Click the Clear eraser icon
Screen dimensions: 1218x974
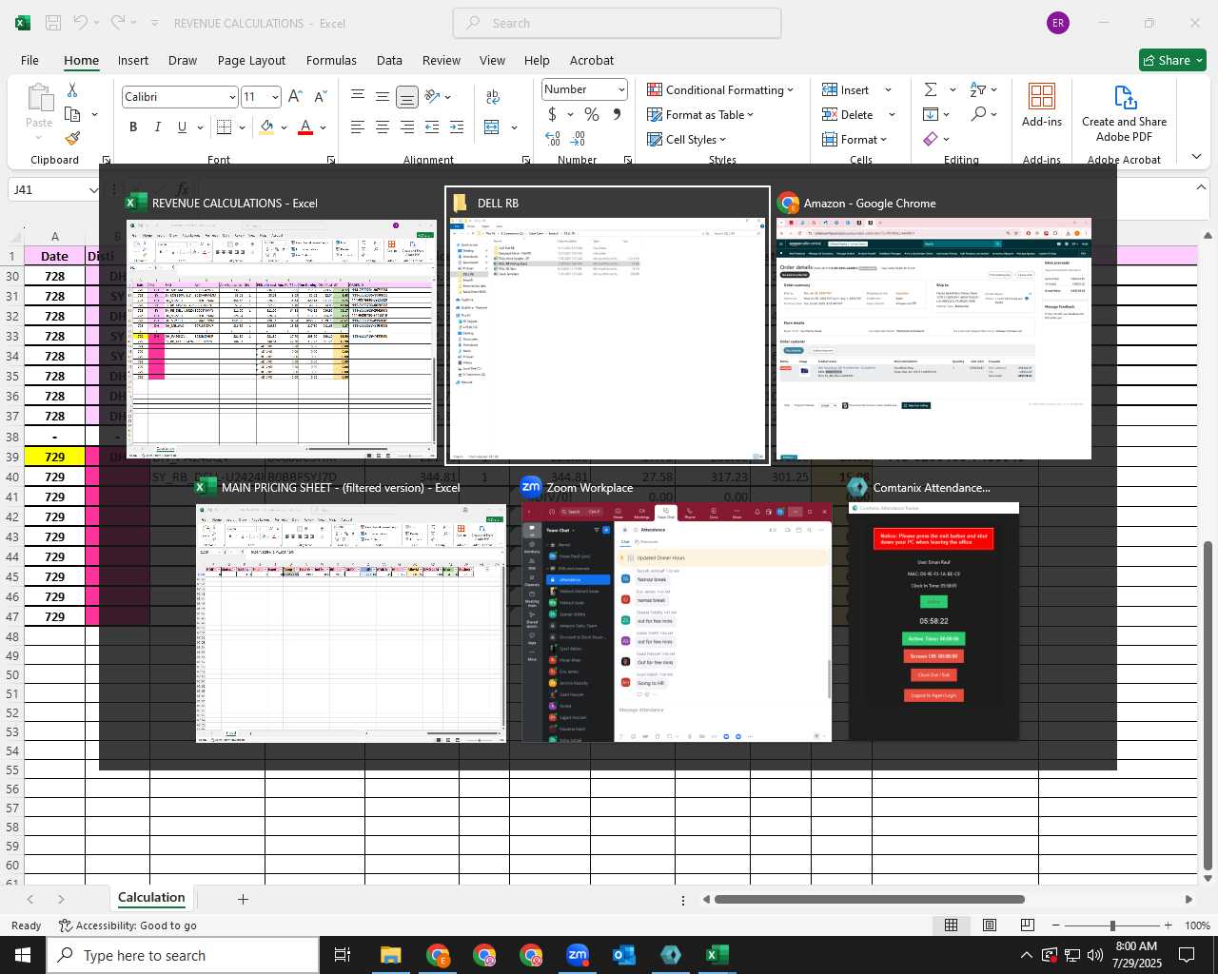click(x=931, y=139)
